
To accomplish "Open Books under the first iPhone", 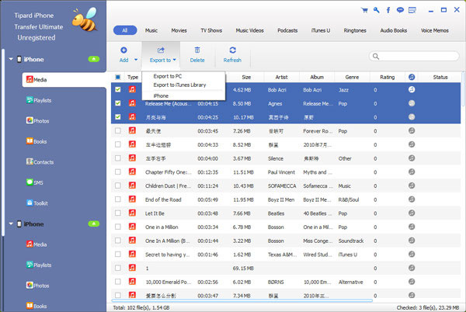I will tap(37, 141).
